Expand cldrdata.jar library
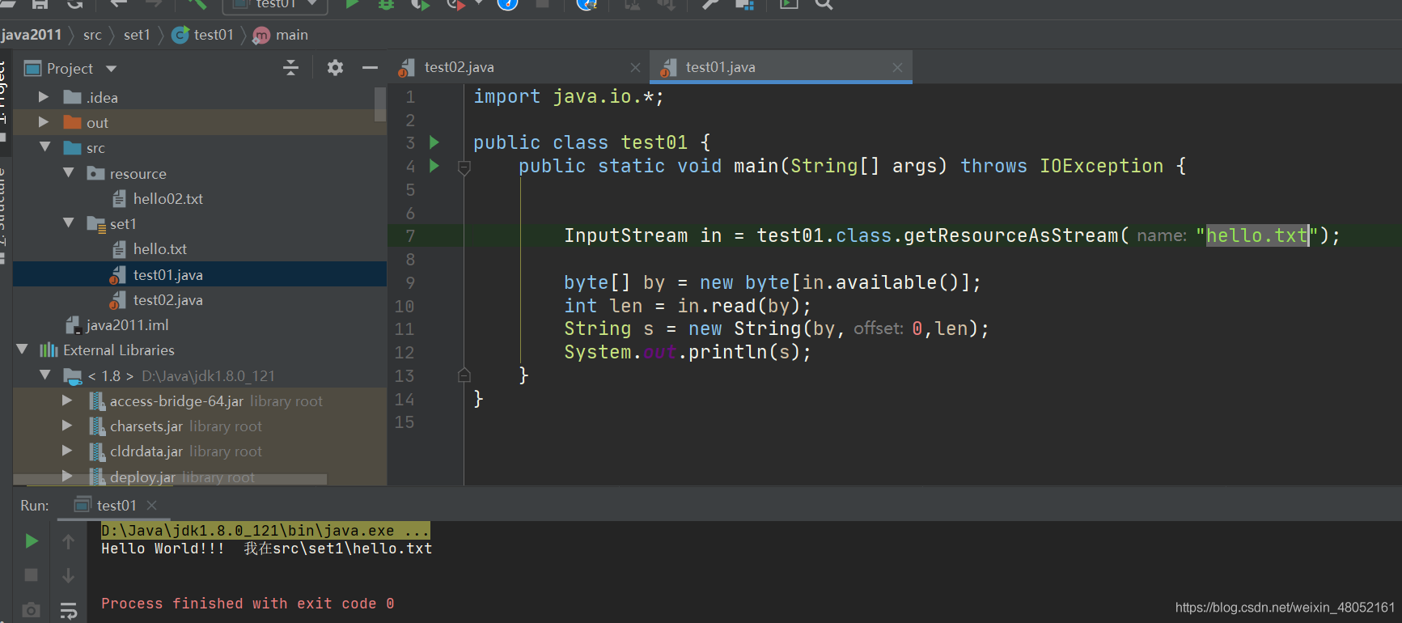 click(67, 451)
